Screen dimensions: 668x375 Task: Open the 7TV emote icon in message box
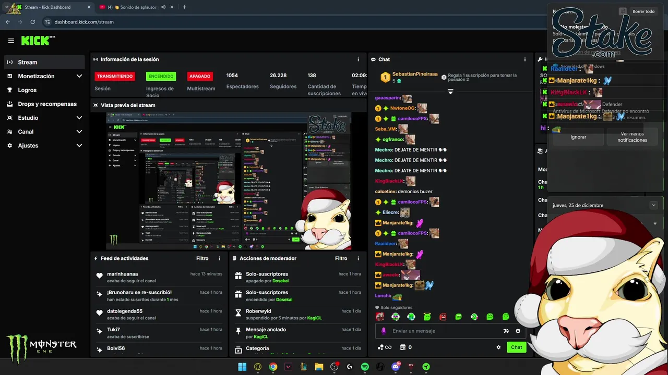(x=506, y=331)
